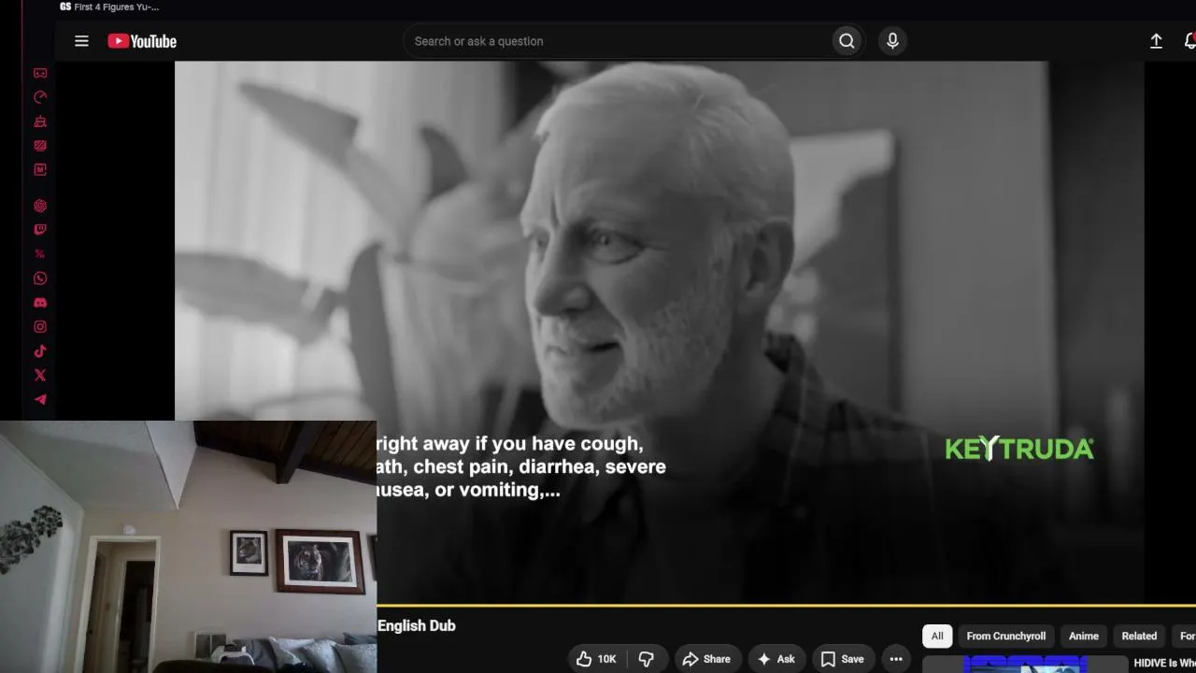
Task: Open the striped screen icon in sidebar
Action: coord(40,146)
